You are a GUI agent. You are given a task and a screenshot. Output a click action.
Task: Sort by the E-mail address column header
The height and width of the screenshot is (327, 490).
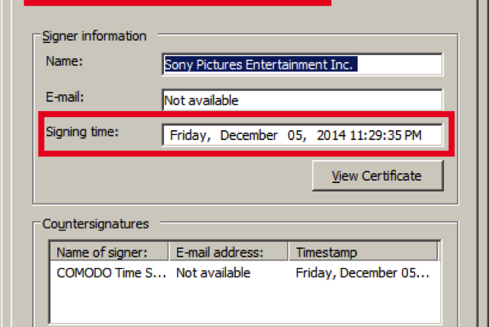click(x=229, y=252)
